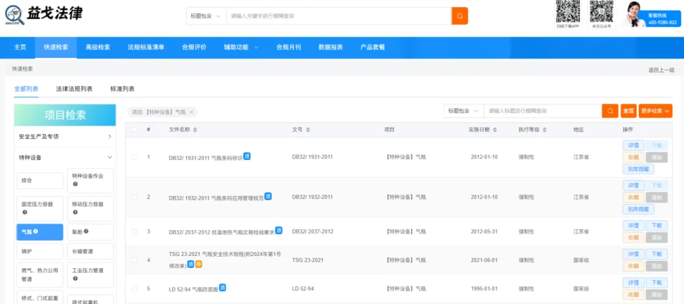Sort by 文件名称 column arrows
This screenshot has height=304, width=684.
pyautogui.click(x=195, y=130)
